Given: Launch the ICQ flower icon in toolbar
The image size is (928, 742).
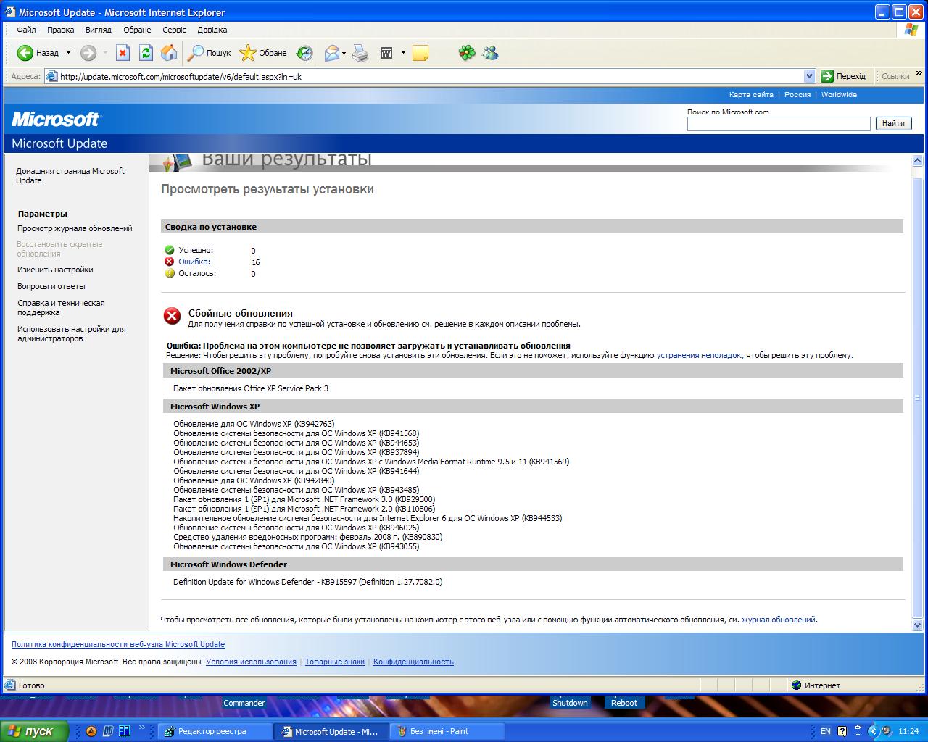Looking at the screenshot, I should (x=468, y=53).
